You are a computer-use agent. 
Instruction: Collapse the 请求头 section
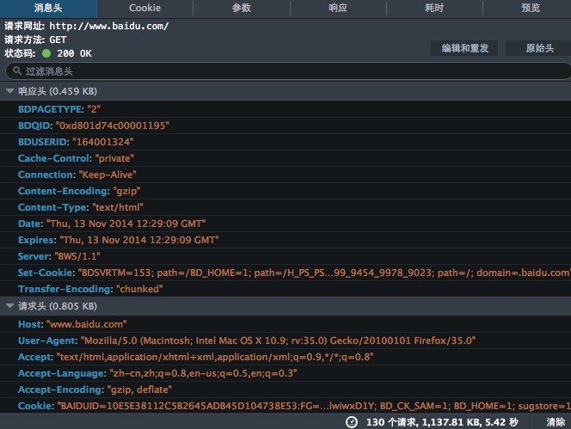9,306
